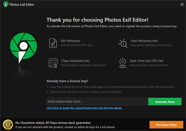Viewport: 186px width, 131px height.
Task: Click the Edit Metadata pencil document icon
Action: tap(53, 43)
